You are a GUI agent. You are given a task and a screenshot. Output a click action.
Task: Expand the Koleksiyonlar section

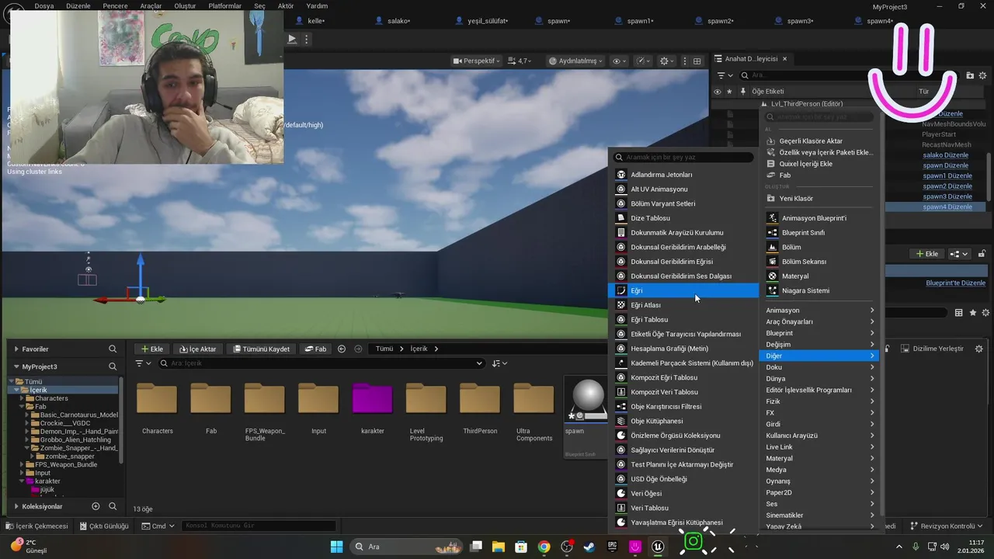tap(16, 506)
